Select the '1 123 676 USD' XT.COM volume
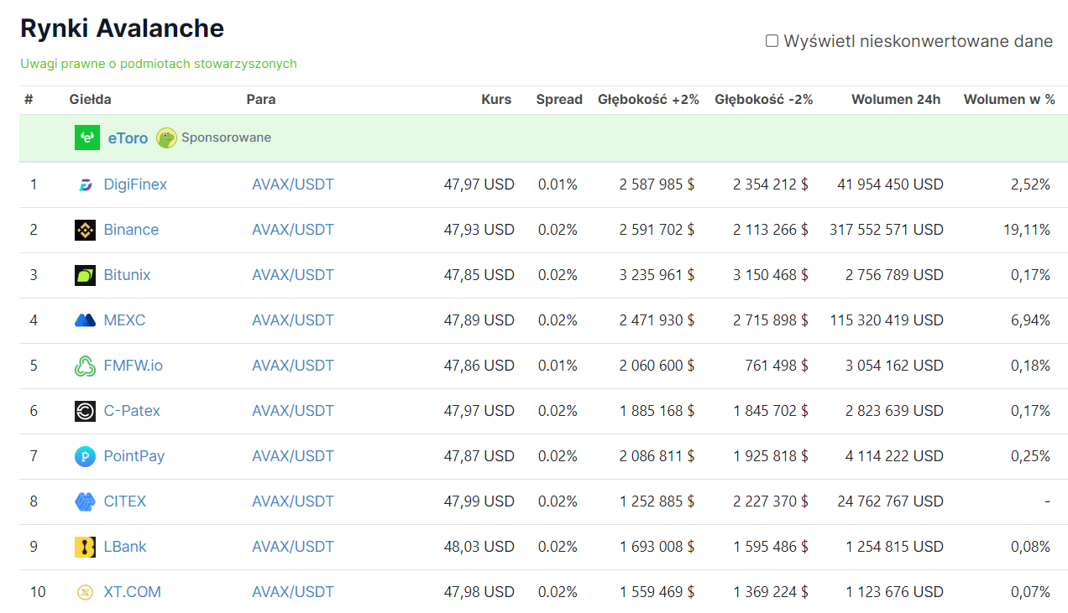1068x613 pixels. click(x=894, y=592)
